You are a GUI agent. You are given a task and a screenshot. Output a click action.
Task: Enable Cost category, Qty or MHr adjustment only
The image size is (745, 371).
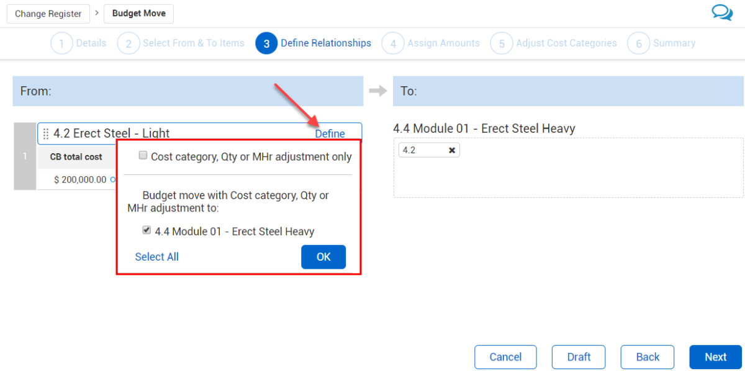pos(143,156)
